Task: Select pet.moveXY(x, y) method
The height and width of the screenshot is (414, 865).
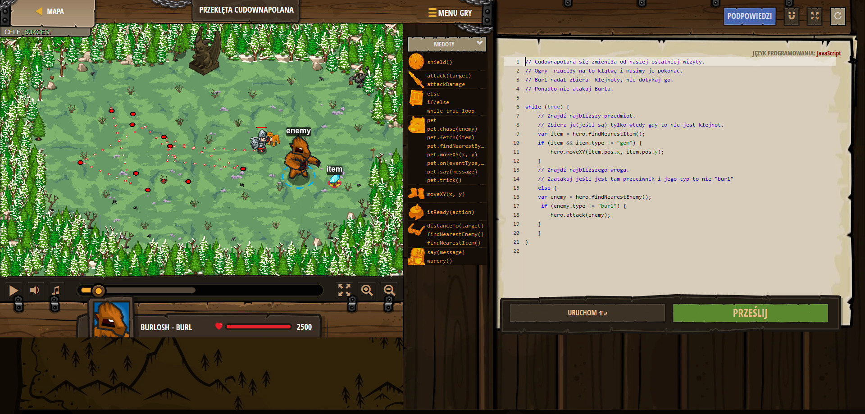Action: (452, 155)
